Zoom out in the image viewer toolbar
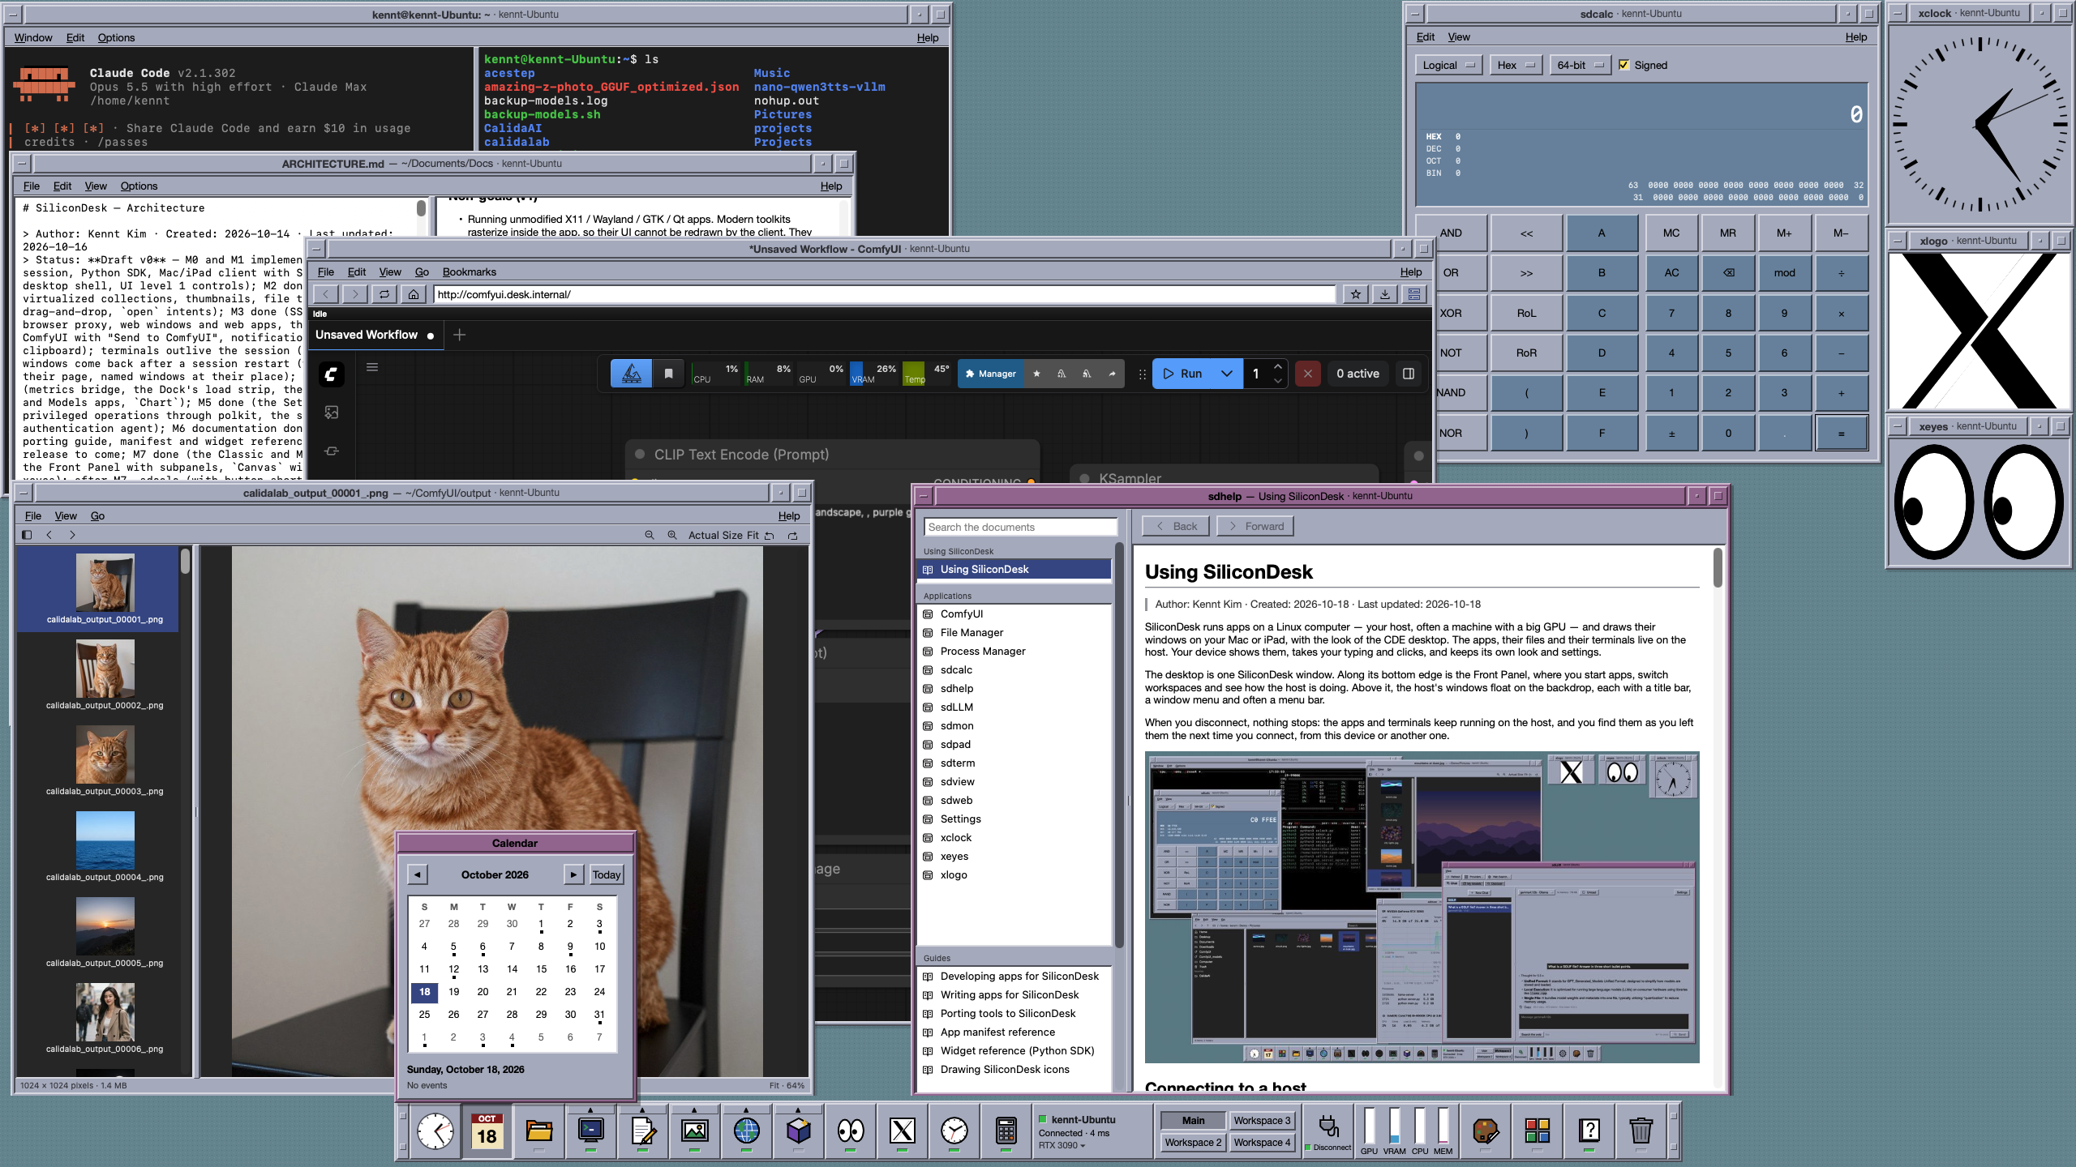Viewport: 2076px width, 1167px height. click(649, 535)
